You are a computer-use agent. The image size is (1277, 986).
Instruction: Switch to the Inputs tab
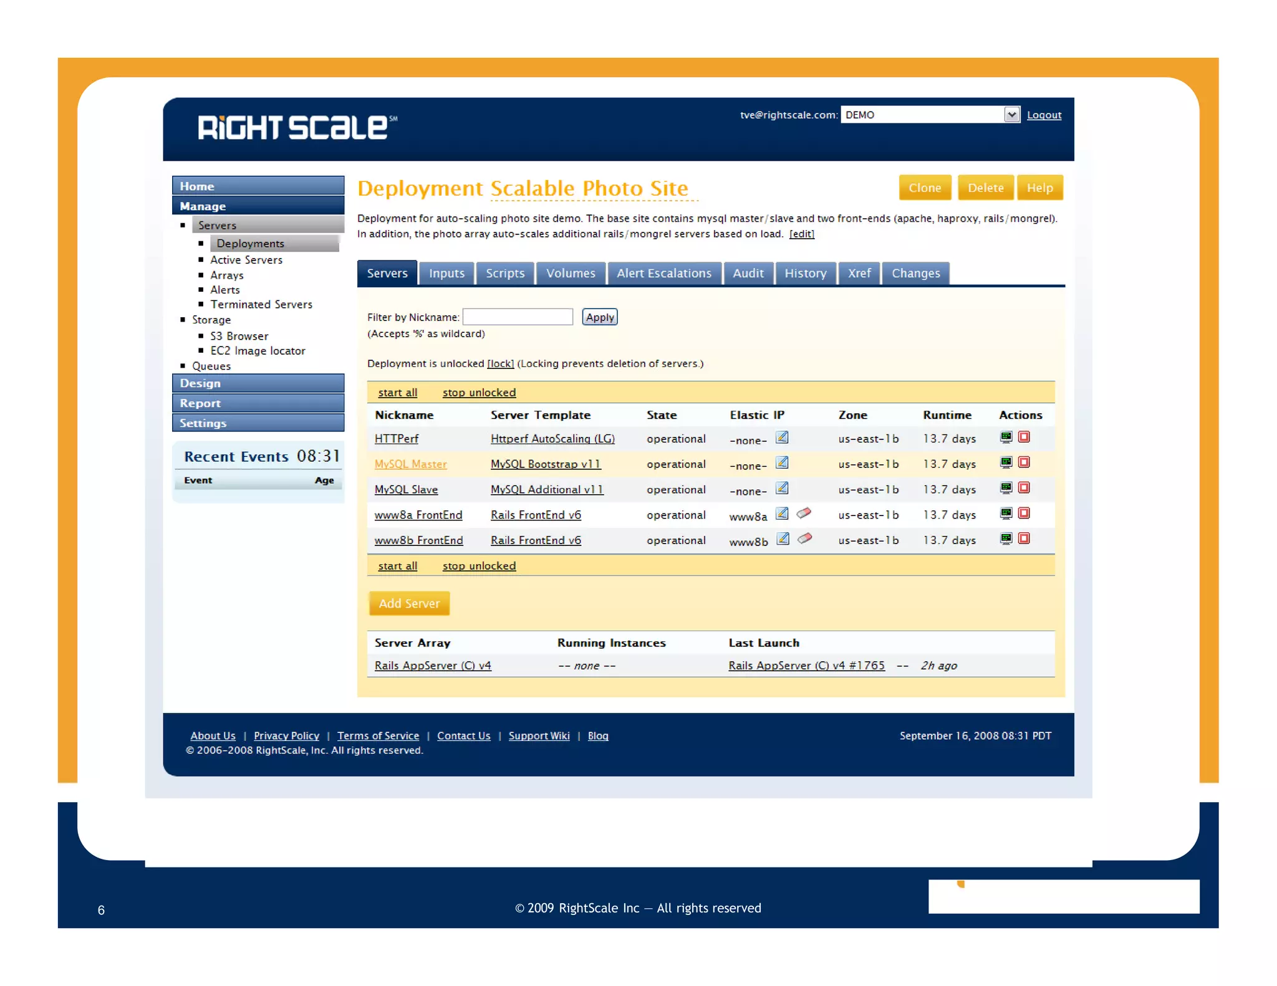click(x=446, y=273)
